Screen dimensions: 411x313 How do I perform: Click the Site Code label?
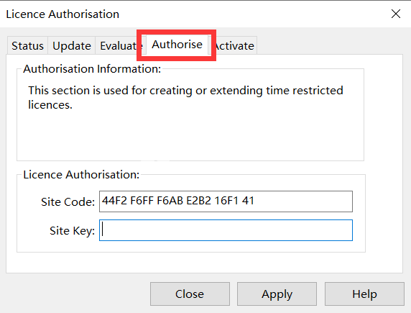click(x=68, y=202)
